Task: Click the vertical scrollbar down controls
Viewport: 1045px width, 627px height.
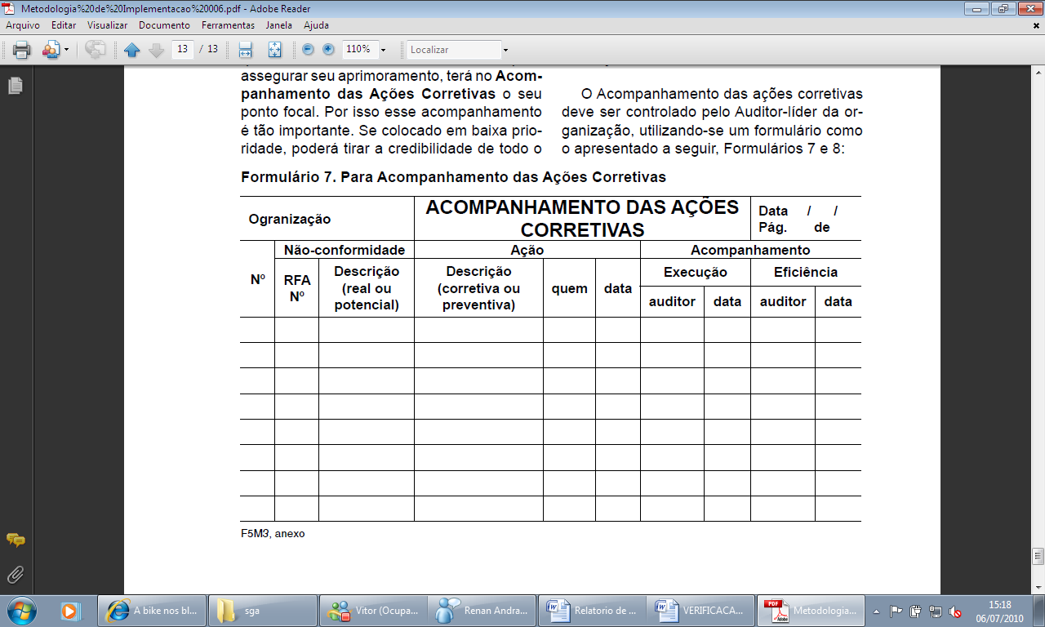Action: 1038,587
